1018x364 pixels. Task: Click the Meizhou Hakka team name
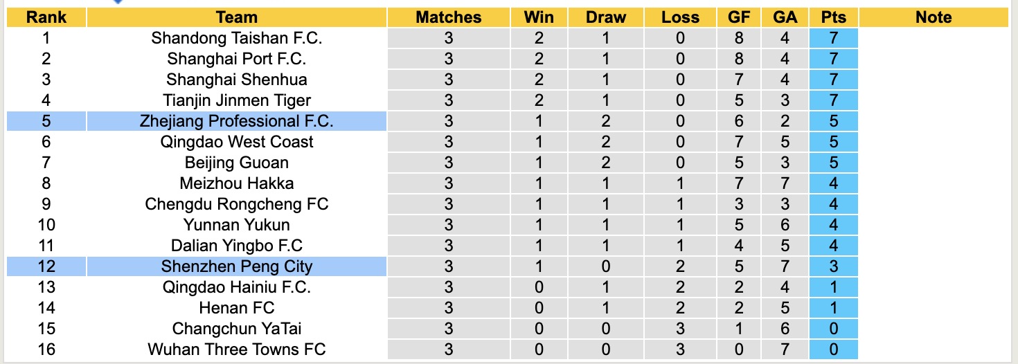tap(236, 183)
